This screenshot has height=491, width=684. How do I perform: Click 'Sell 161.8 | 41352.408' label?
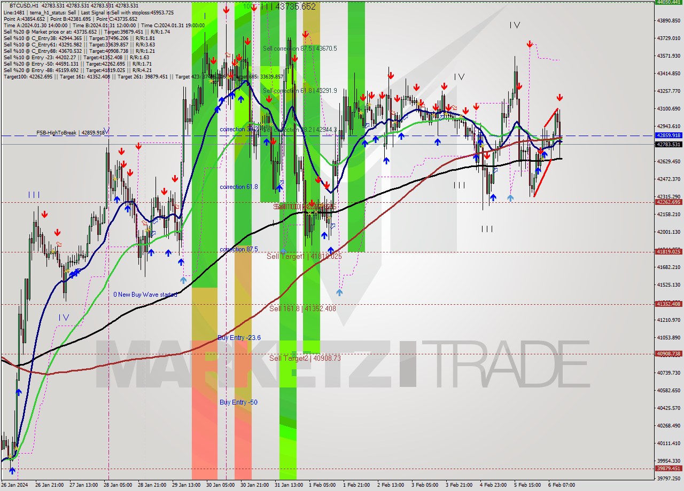pos(302,308)
